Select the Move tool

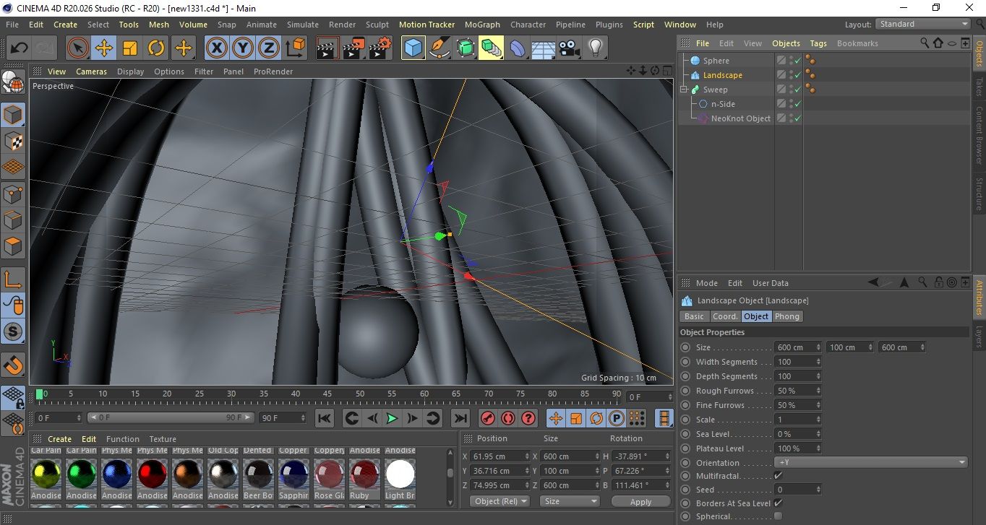click(104, 48)
